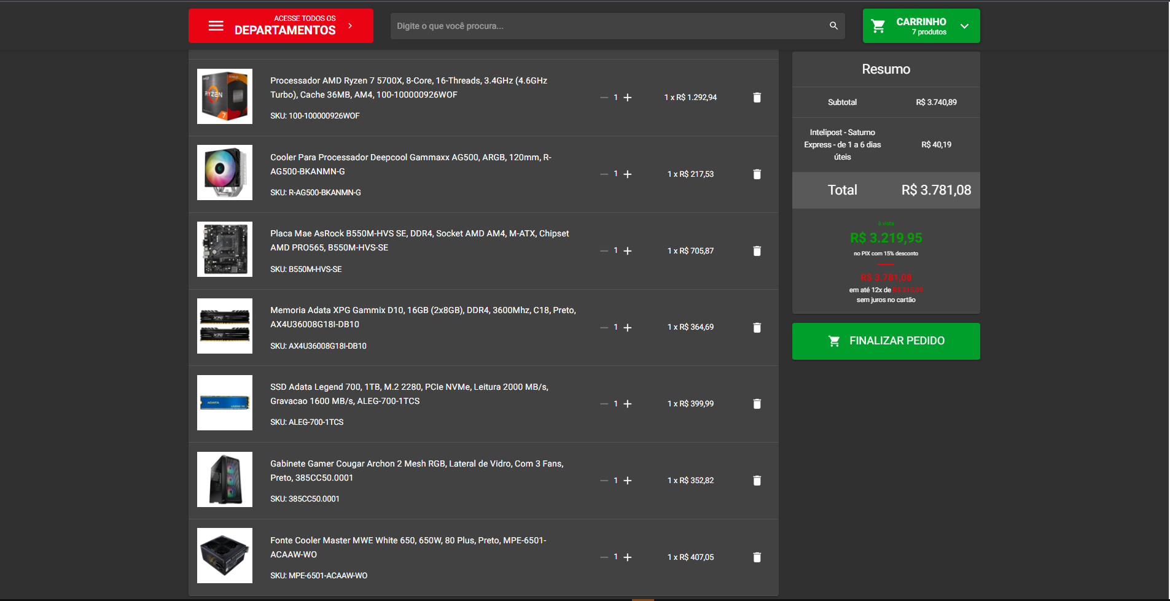Click the Carrinho 7 produtos label
This screenshot has width=1170, height=601.
(x=921, y=26)
